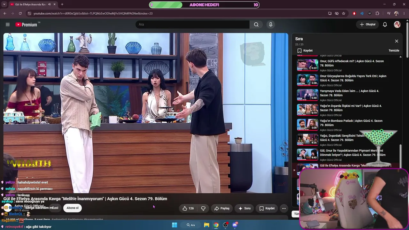Click the video title below the player

(85, 199)
